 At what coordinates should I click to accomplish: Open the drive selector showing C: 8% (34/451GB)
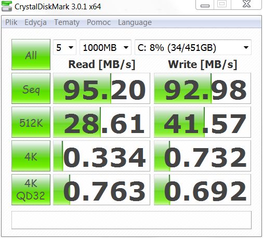(193, 47)
